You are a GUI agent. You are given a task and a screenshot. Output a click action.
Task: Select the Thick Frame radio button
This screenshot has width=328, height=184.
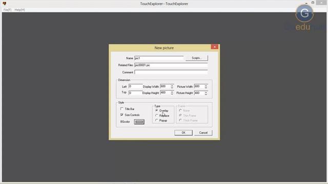180,121
